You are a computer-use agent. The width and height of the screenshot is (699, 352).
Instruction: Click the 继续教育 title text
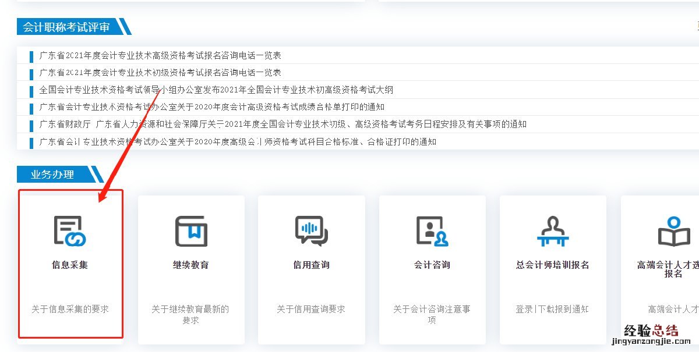click(x=191, y=265)
